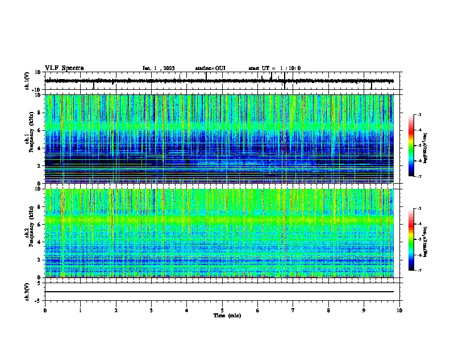Image resolution: width=450 pixels, height=348 pixels.
Task: Click the ch.1 PSD color scale bar
Action: [x=411, y=146]
